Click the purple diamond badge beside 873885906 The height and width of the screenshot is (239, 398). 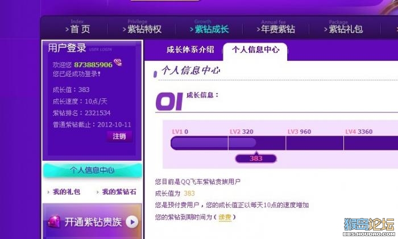tap(118, 62)
